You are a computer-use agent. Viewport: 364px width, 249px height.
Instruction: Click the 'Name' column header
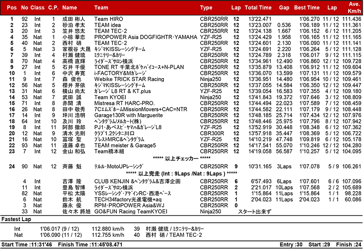click(x=70, y=8)
